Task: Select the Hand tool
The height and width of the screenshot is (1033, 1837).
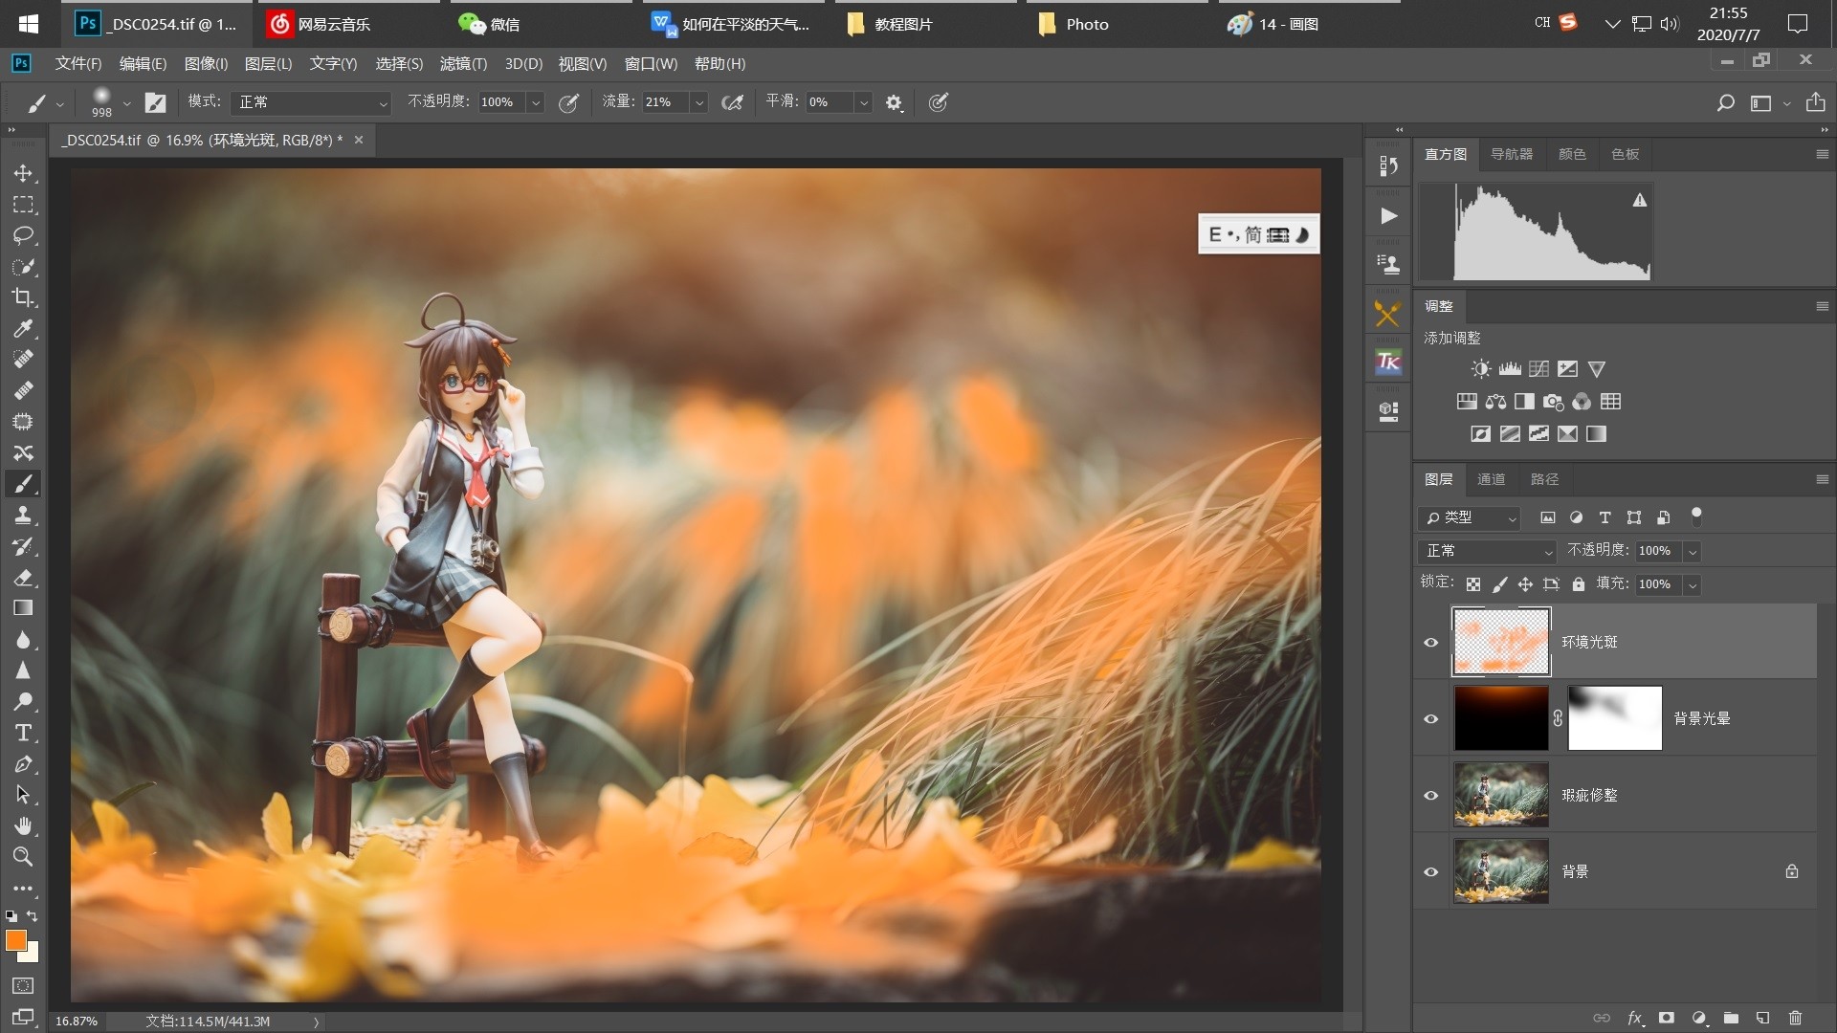Action: tap(23, 825)
